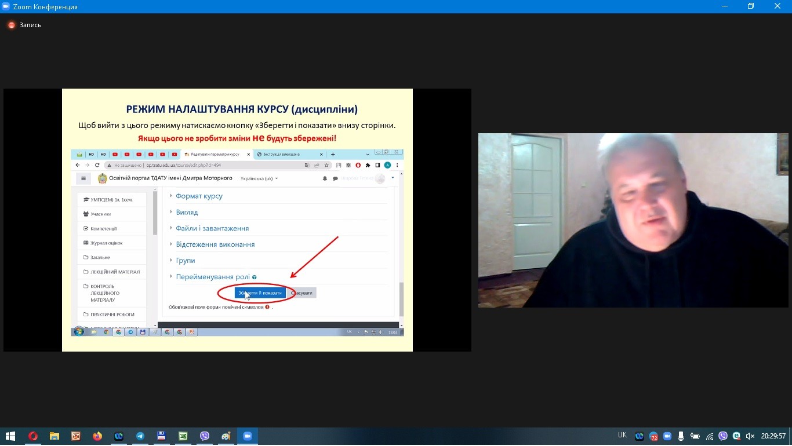Screen dimensions: 792x446
Task: Open the extensions puzzle icon in the shared browser
Action: tap(368, 165)
